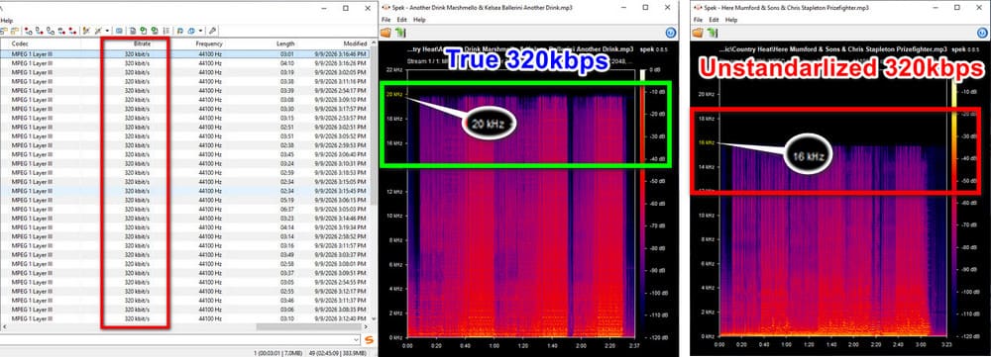Expand the Tag Sources dropdown arrow
991x357 pixels.
(x=200, y=31)
